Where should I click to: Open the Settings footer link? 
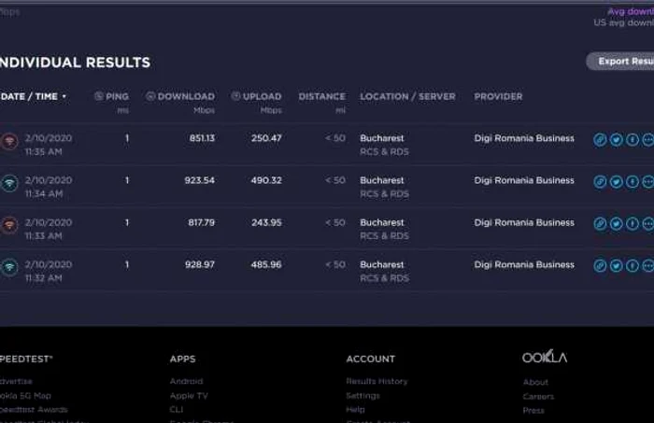point(363,396)
